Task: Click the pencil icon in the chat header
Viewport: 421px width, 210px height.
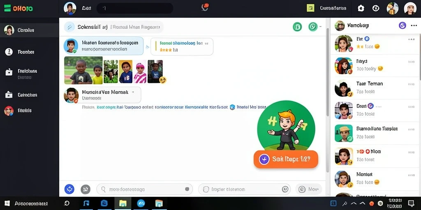Action: tap(69, 27)
